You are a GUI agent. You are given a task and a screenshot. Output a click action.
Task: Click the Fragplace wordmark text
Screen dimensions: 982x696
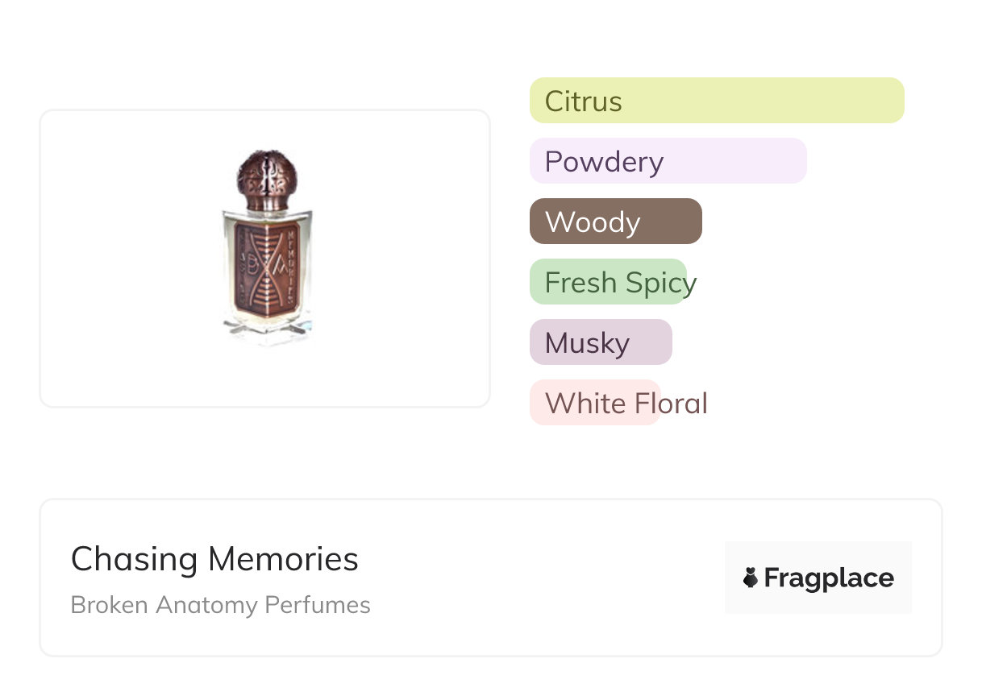click(x=829, y=578)
